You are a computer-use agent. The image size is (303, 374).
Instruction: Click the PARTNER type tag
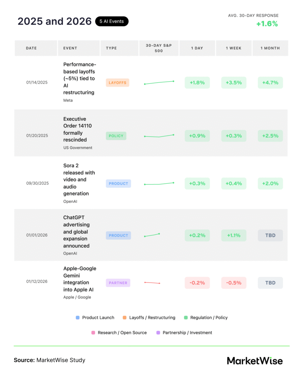[118, 283]
